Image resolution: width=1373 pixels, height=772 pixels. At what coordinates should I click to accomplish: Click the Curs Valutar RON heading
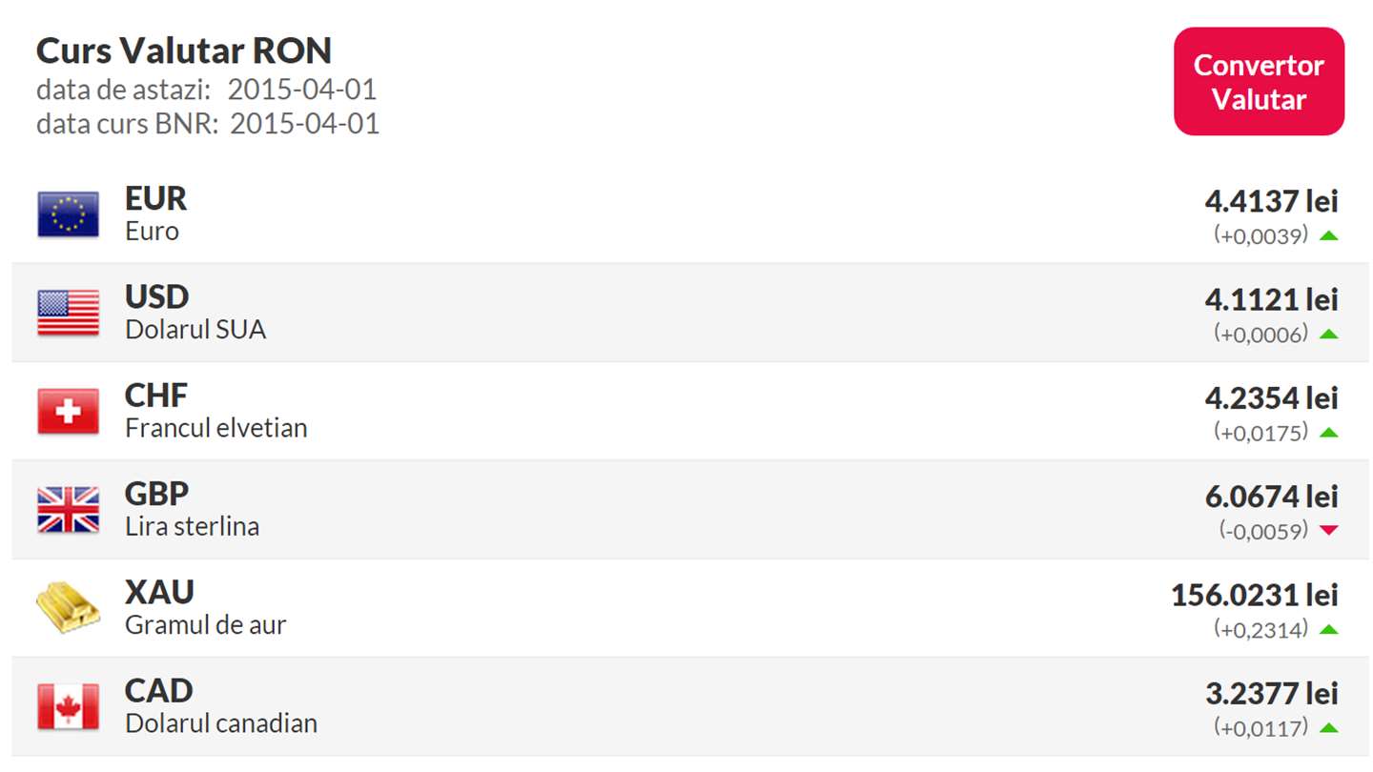pyautogui.click(x=184, y=50)
